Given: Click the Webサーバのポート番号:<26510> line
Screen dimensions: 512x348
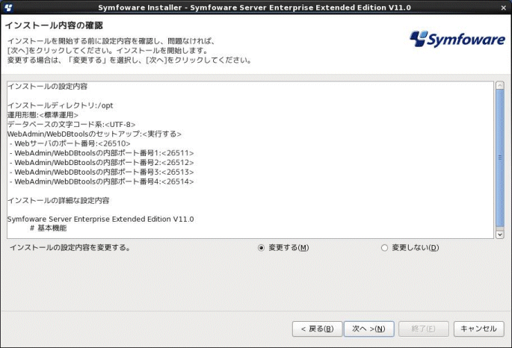Looking at the screenshot, I should point(70,143).
